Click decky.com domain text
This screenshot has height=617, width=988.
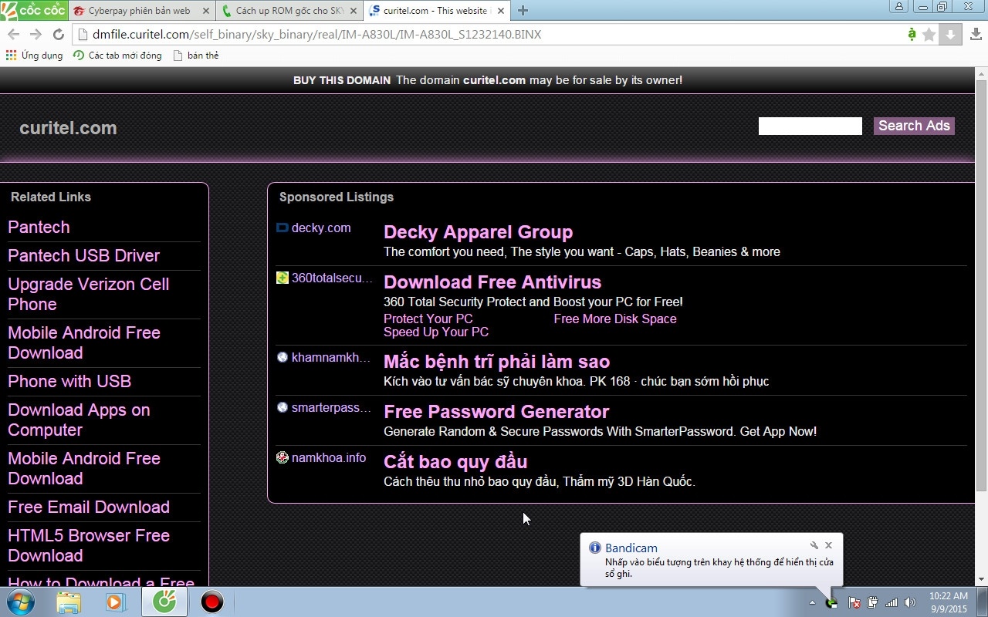coord(321,228)
